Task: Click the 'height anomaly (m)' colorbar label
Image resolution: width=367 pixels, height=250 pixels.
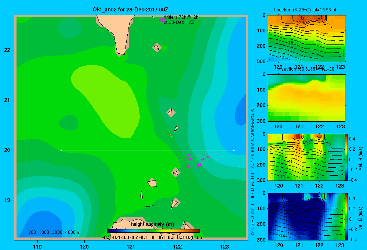Action: [153, 224]
